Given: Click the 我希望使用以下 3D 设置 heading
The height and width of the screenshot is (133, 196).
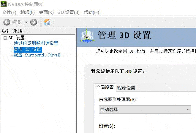Looking at the screenshot, I should 118,72.
